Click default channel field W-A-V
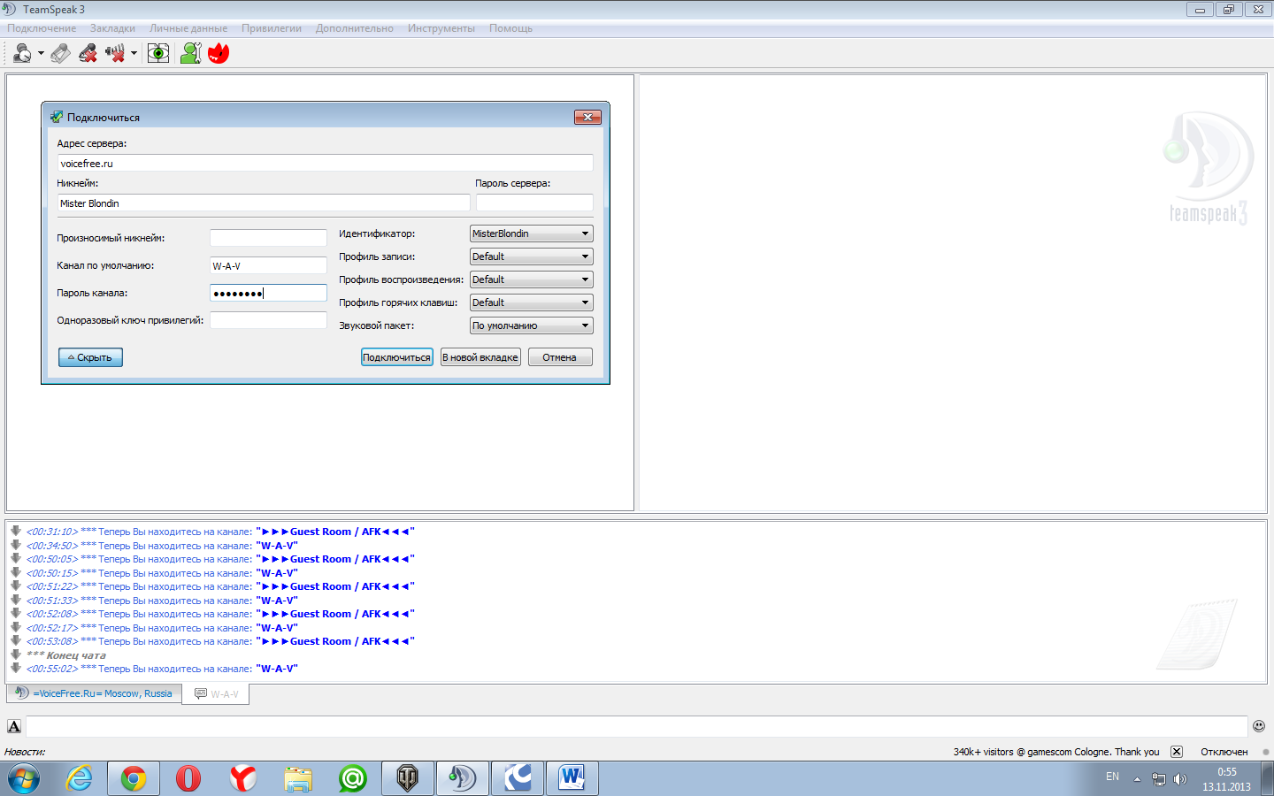Image resolution: width=1274 pixels, height=796 pixels. pyautogui.click(x=268, y=265)
